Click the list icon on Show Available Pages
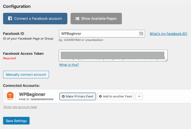 [77, 19]
